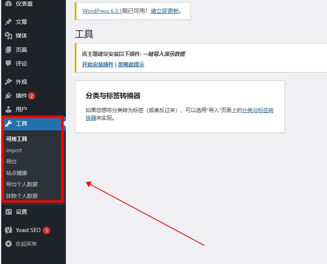Click the Tools wrench icon
This screenshot has width=327, height=264.
coord(8,123)
